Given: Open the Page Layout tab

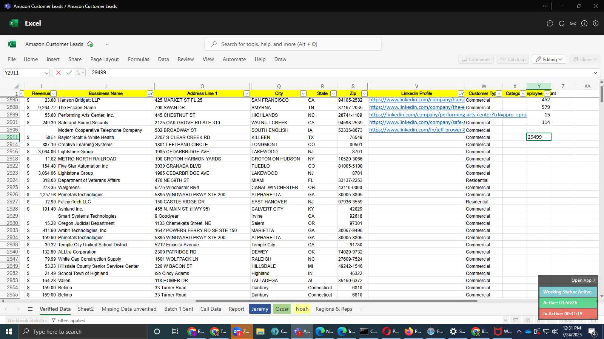Looking at the screenshot, I should tap(105, 59).
